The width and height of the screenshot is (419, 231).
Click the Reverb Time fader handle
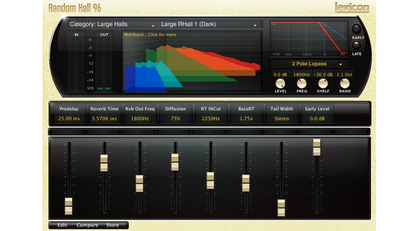104,163
